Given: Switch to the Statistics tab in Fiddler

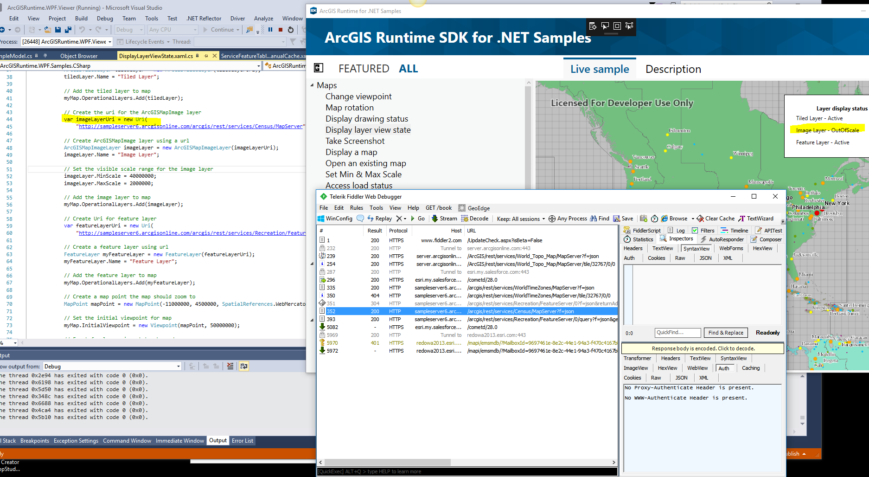Looking at the screenshot, I should [639, 239].
